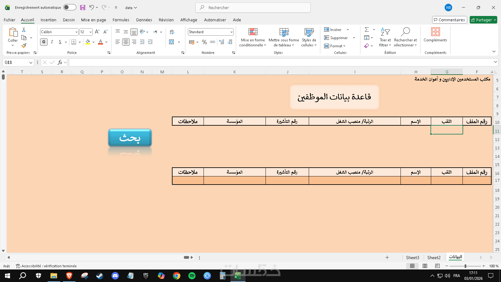Open Mettre sous forme de tableau
The height and width of the screenshot is (282, 501).
click(284, 37)
